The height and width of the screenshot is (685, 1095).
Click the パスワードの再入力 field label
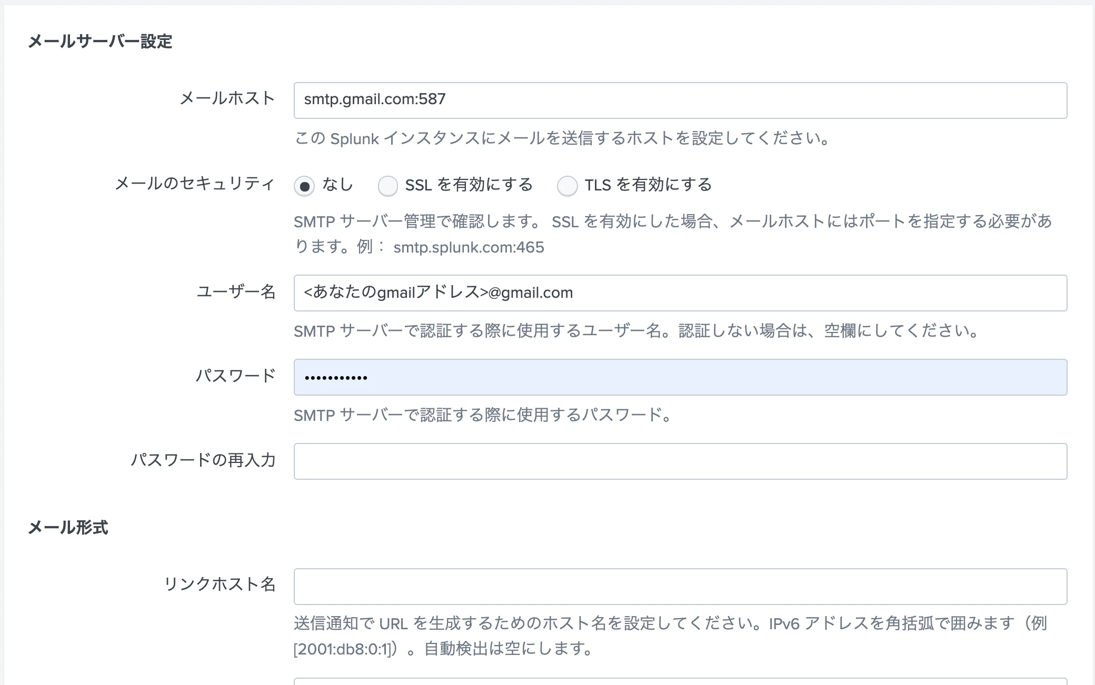(203, 460)
